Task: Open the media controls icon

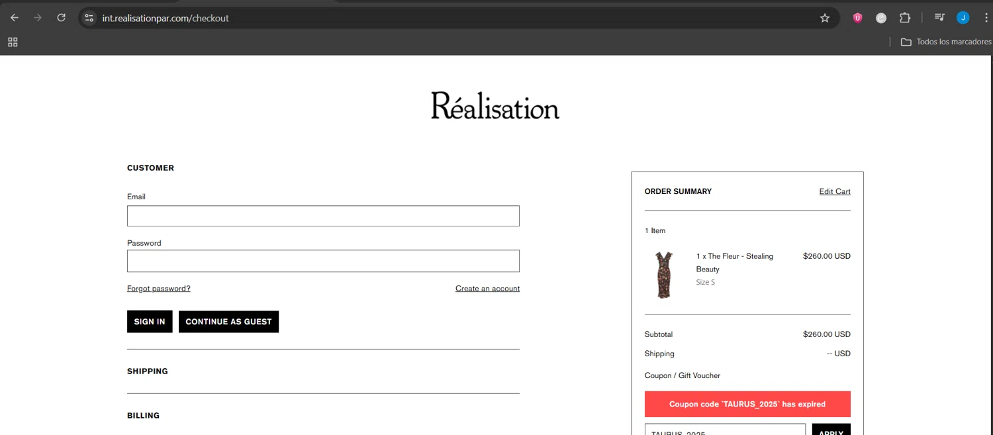Action: click(x=939, y=18)
